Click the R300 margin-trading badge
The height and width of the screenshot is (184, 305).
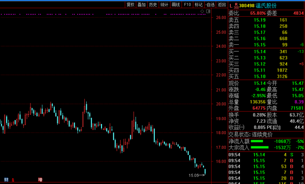coord(236,6)
